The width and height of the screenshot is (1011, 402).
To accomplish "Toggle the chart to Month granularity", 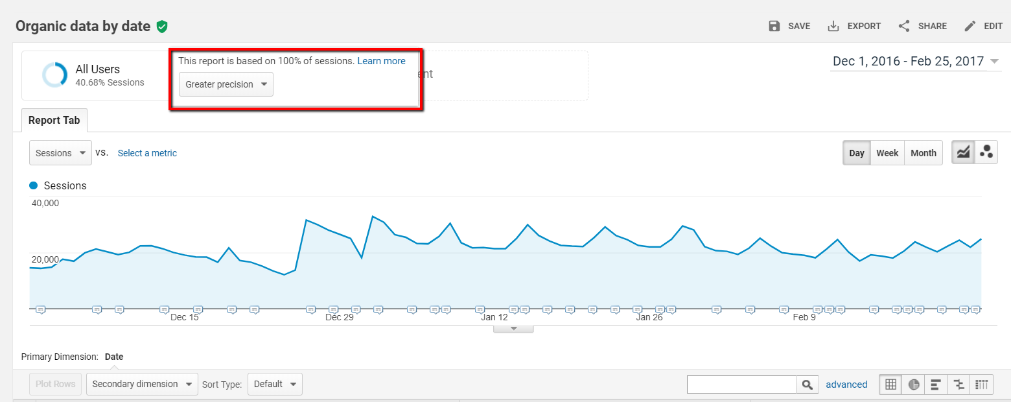I will pyautogui.click(x=923, y=153).
